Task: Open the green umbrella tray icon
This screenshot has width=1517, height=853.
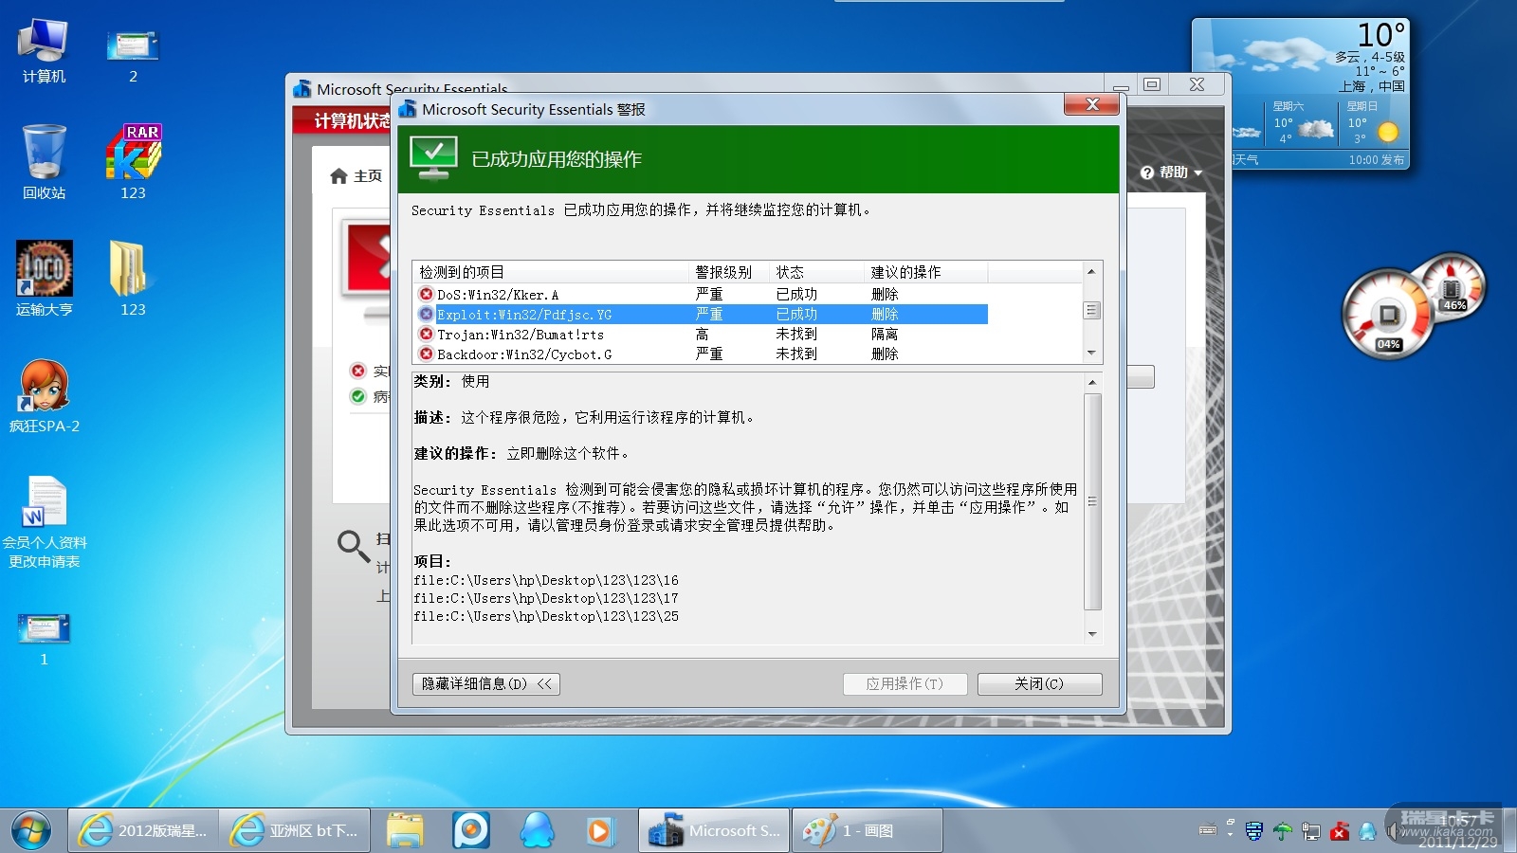Action: tap(1282, 831)
